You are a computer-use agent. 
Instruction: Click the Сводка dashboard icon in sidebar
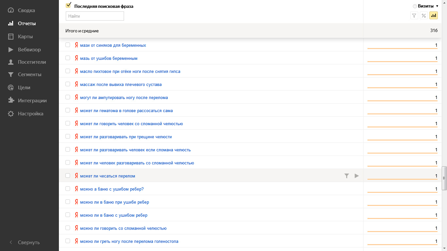tap(11, 10)
